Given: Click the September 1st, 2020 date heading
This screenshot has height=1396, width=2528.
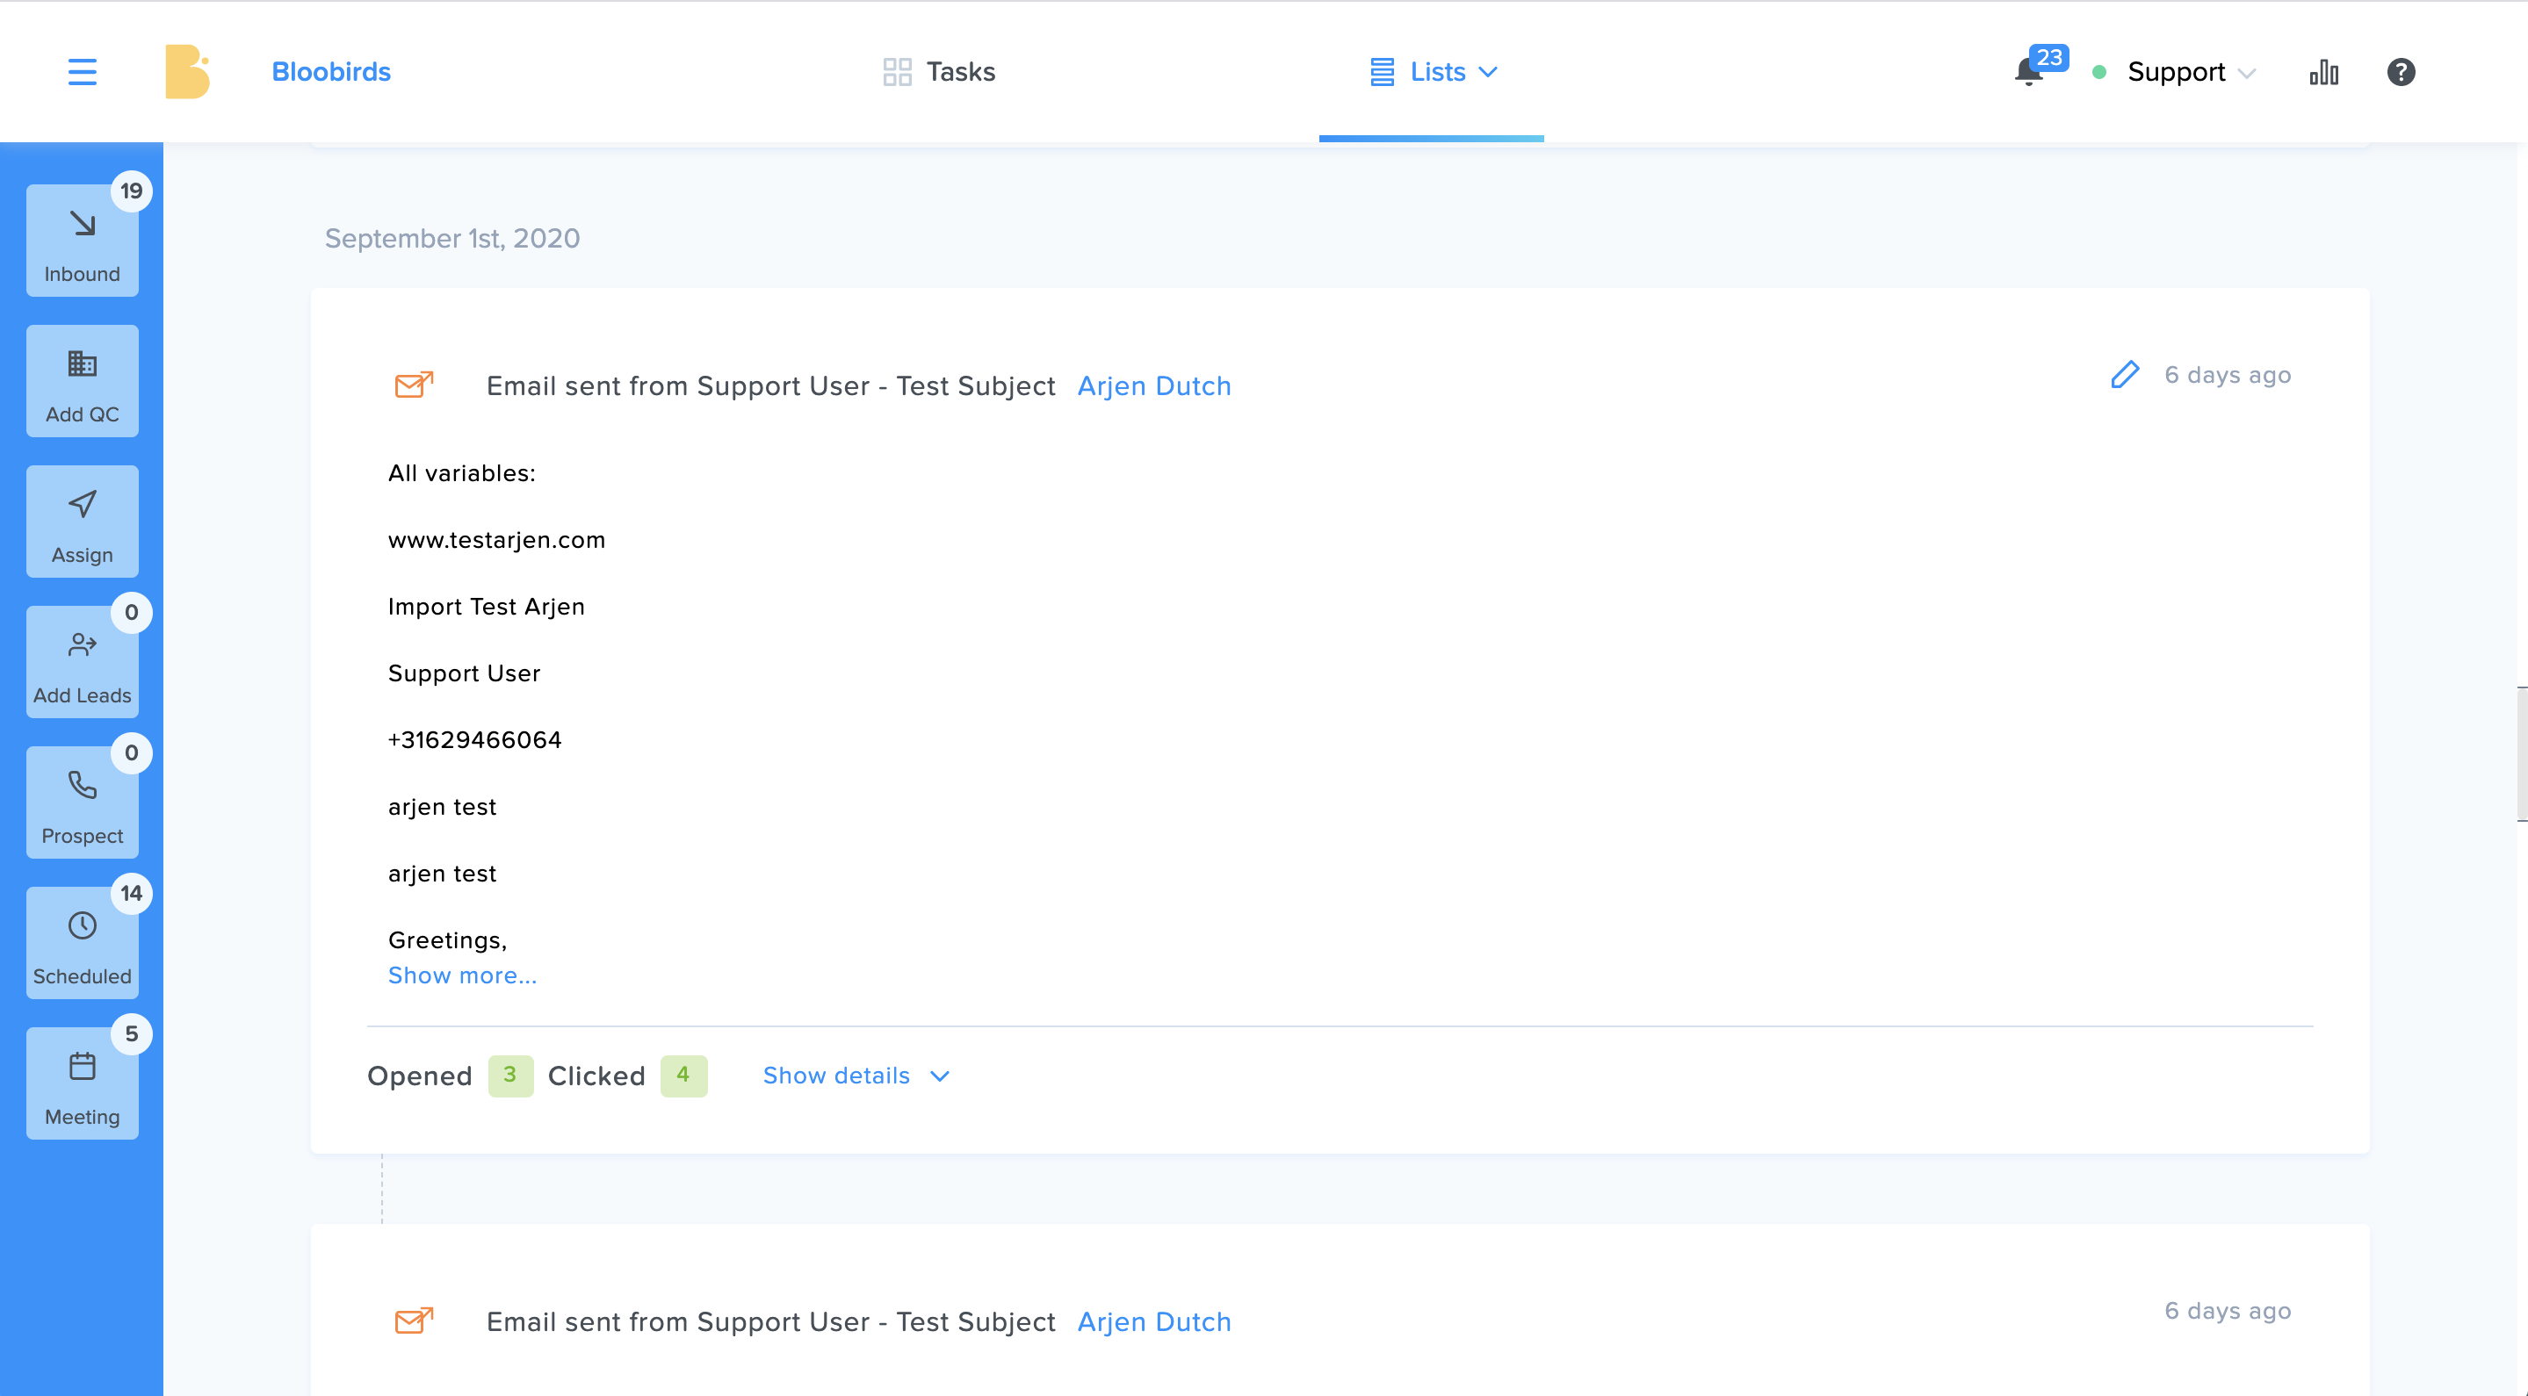Looking at the screenshot, I should point(452,239).
